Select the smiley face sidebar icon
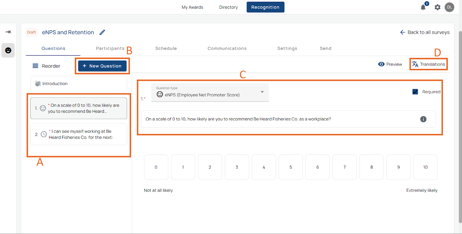 point(8,50)
